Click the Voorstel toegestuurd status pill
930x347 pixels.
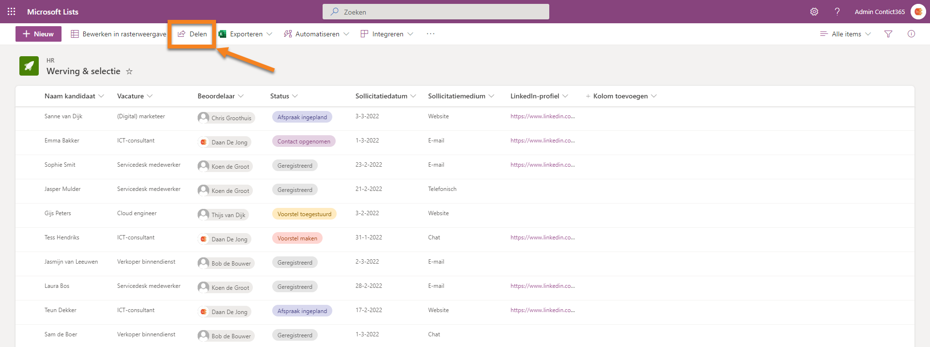coord(304,214)
